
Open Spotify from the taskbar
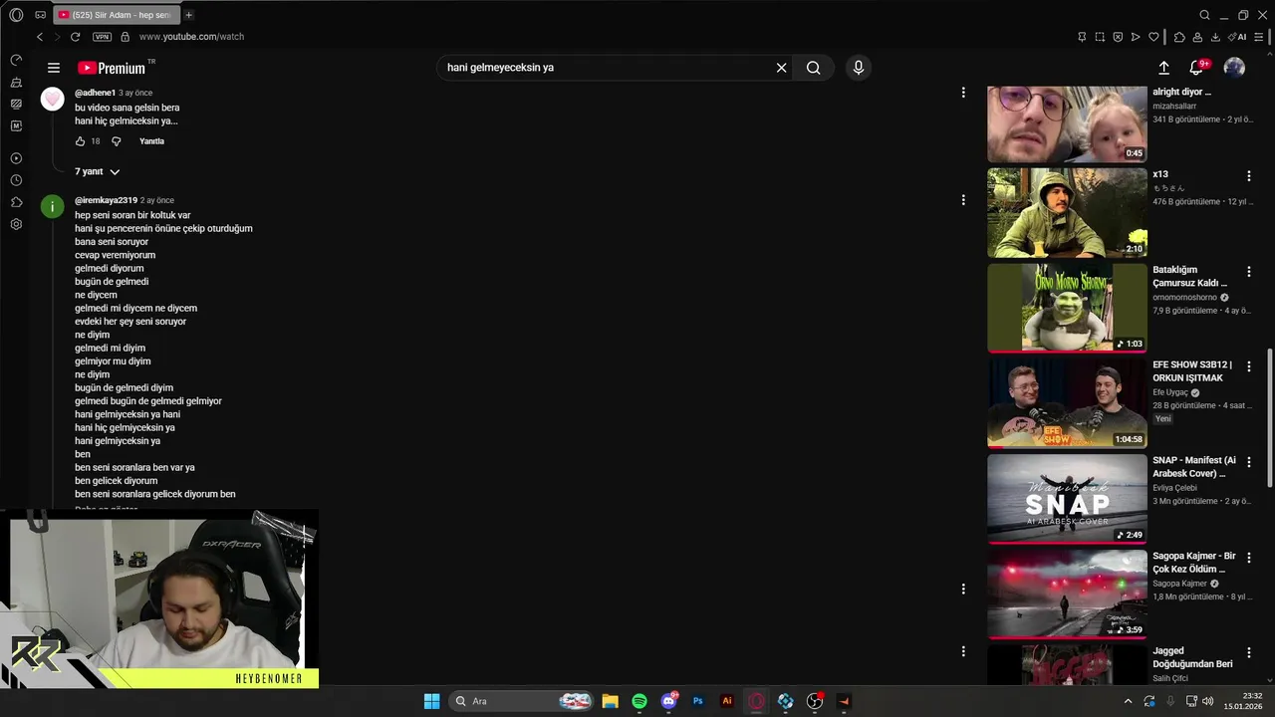pyautogui.click(x=639, y=701)
